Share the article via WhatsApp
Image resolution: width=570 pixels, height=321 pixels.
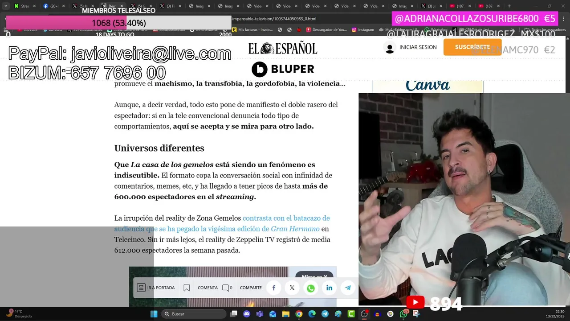point(311,288)
